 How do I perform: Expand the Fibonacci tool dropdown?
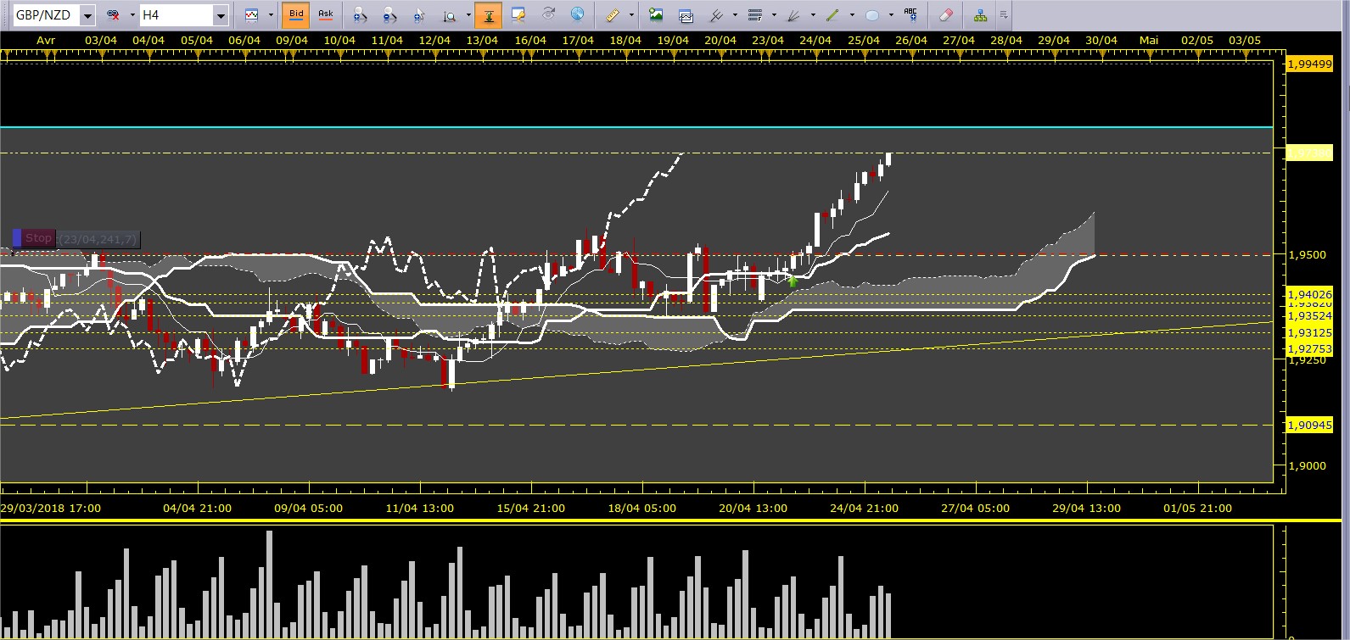[x=774, y=14]
